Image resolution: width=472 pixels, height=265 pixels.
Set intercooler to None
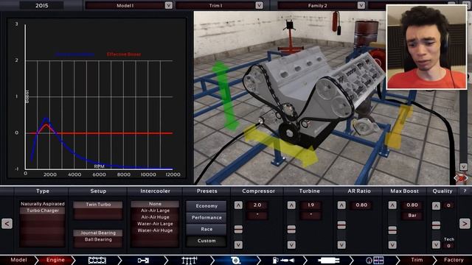[x=155, y=204]
